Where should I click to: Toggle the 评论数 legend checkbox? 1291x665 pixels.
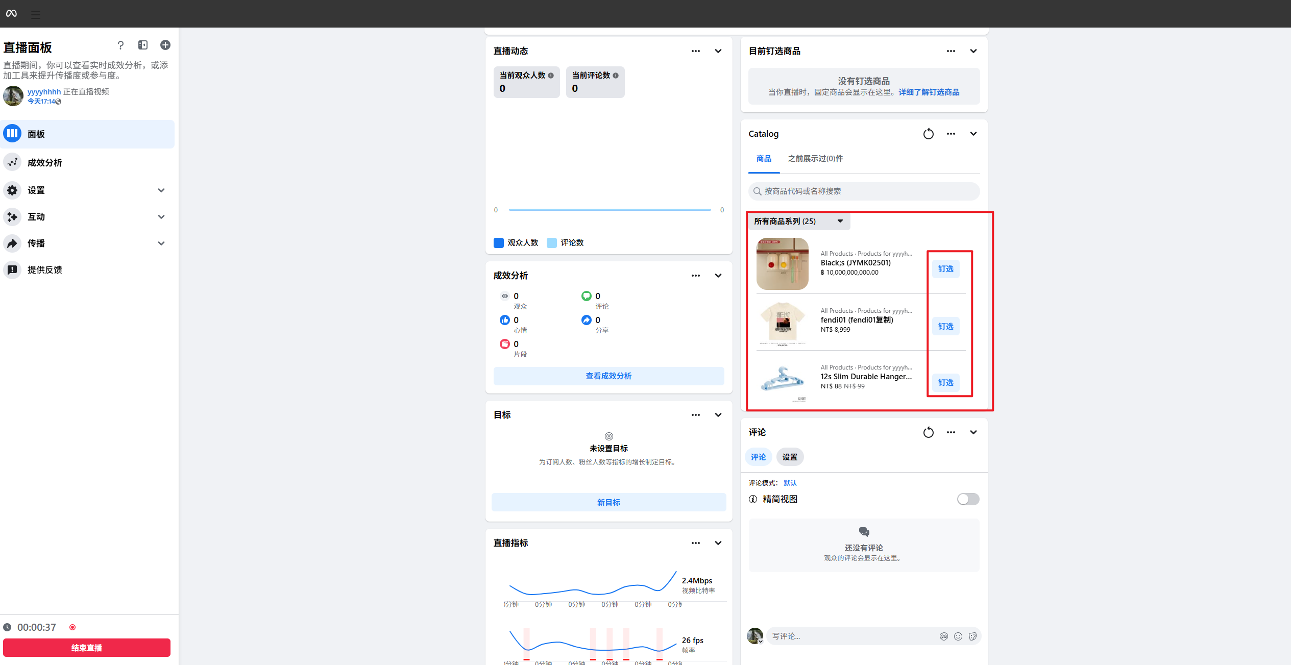(552, 243)
